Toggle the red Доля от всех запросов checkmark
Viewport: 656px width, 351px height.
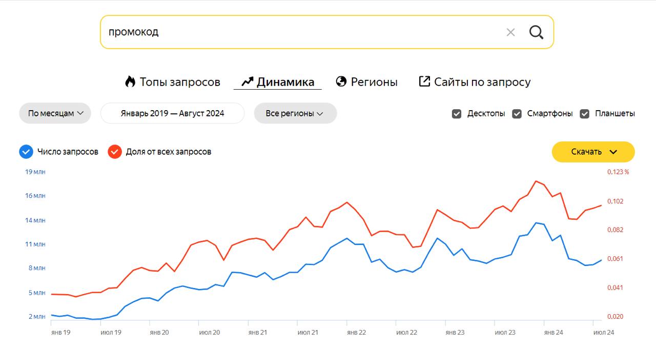pyautogui.click(x=115, y=152)
